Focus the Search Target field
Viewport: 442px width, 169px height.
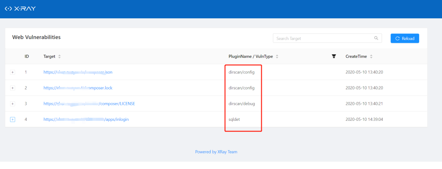(x=327, y=38)
